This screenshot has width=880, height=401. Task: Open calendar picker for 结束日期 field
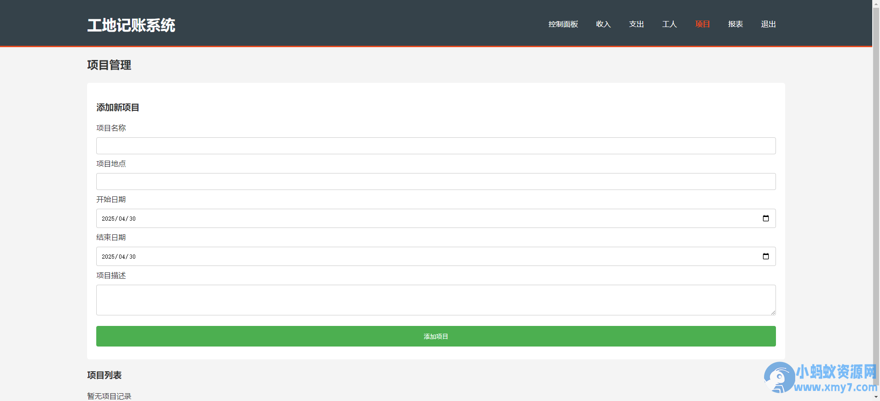pos(765,256)
